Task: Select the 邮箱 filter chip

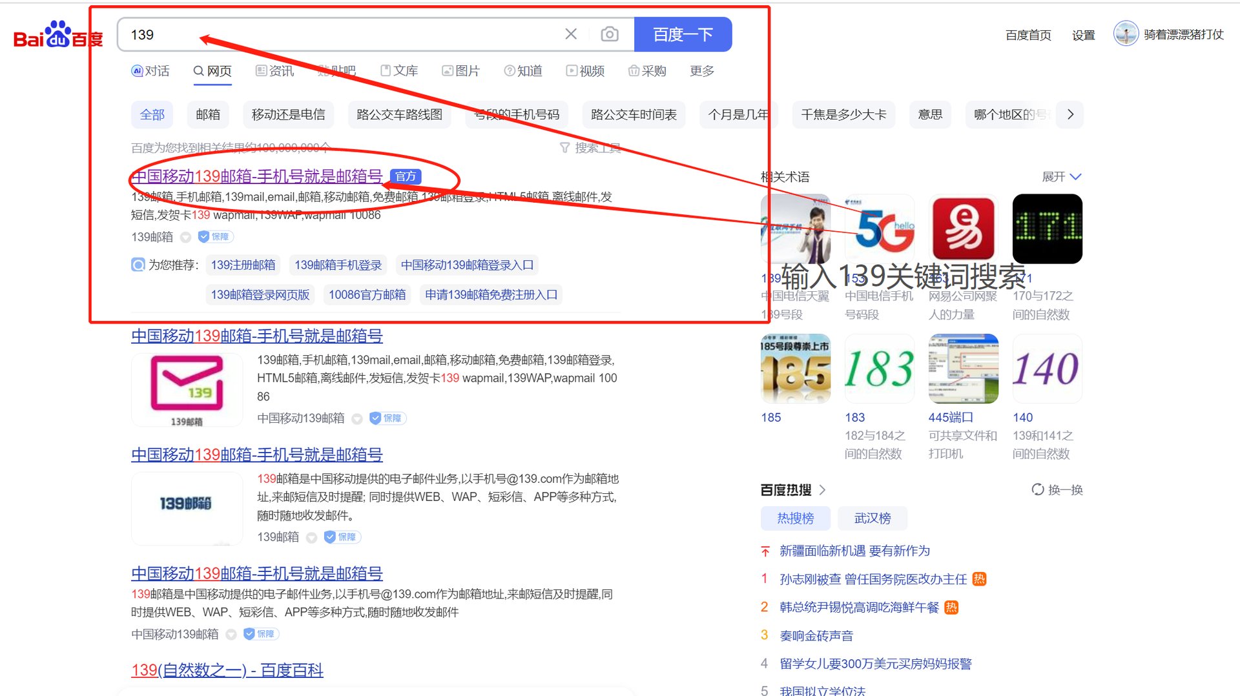Action: (207, 114)
